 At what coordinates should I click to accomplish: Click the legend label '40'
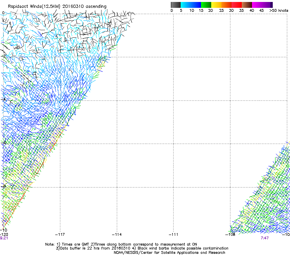tap(252, 11)
